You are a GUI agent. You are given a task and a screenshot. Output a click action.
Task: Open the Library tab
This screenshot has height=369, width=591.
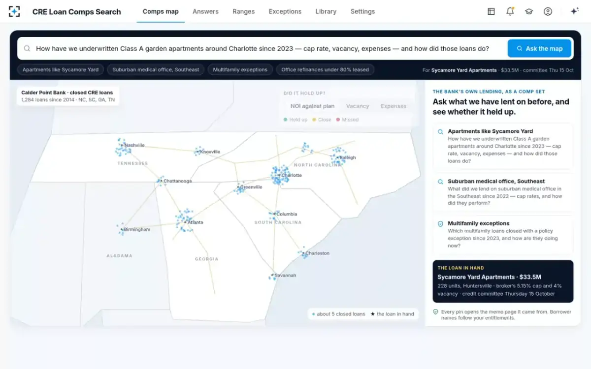click(x=326, y=11)
